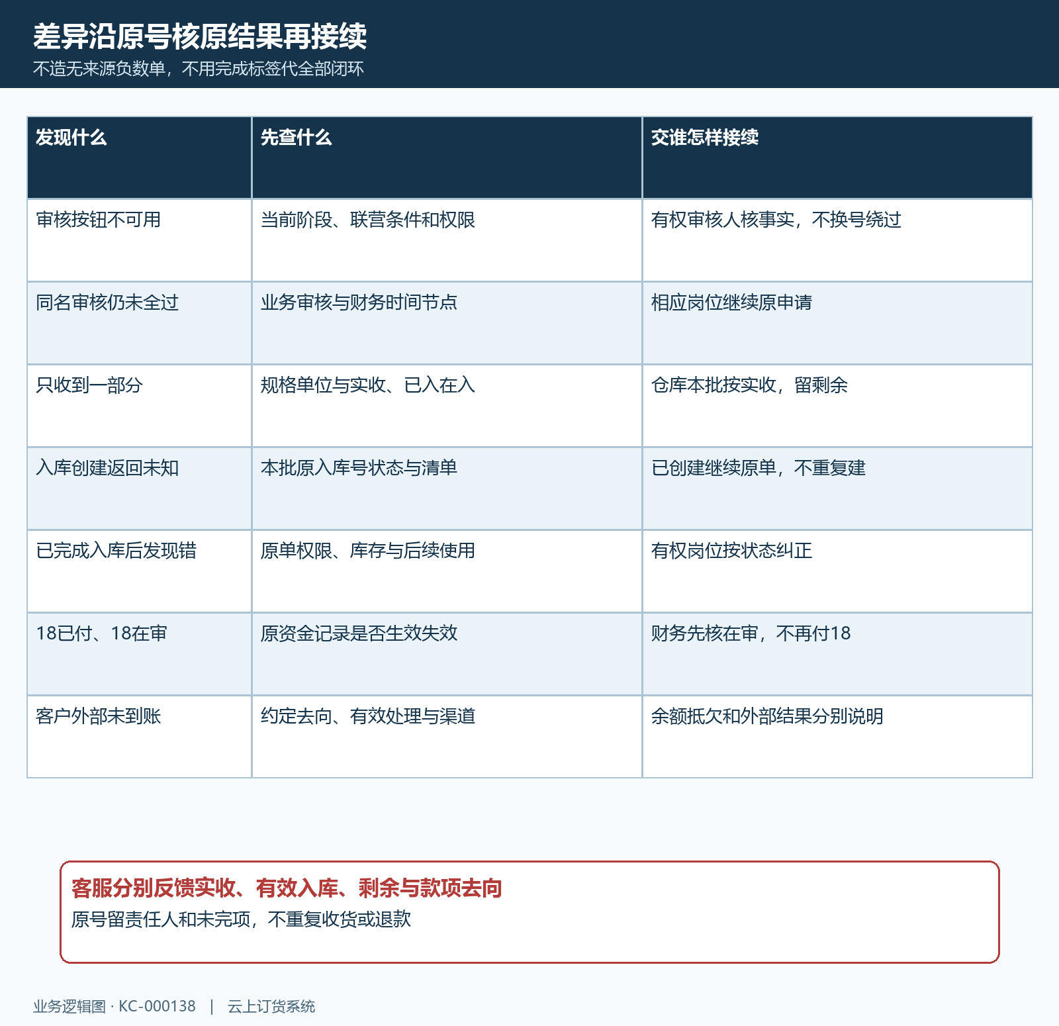Click the note 原号留责任人和未完项
Viewport: 1059px width, 1026px height.
[x=161, y=919]
